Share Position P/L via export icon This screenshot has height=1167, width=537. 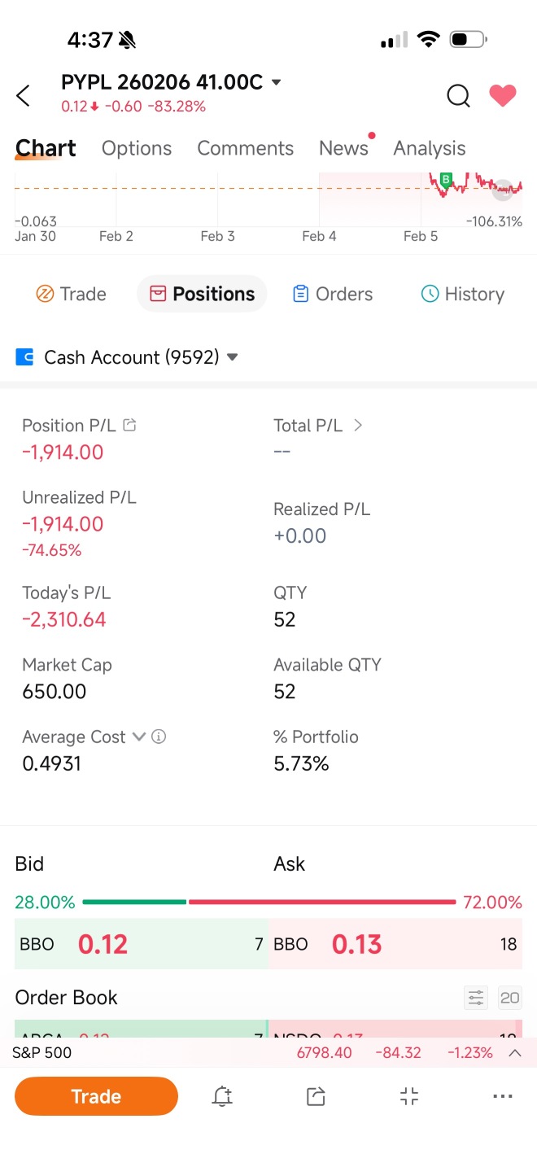(x=129, y=425)
